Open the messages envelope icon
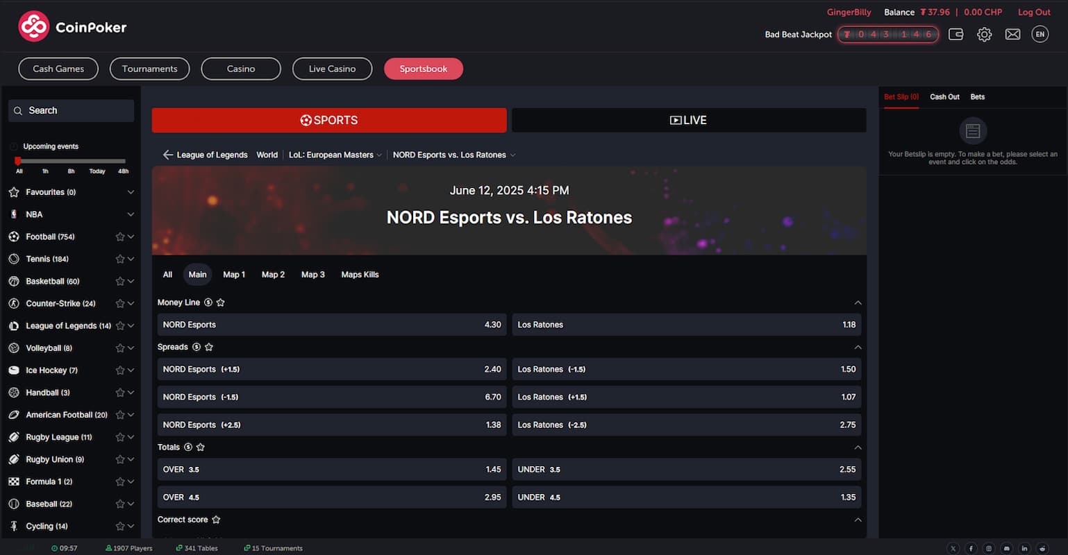1068x555 pixels. [1012, 34]
